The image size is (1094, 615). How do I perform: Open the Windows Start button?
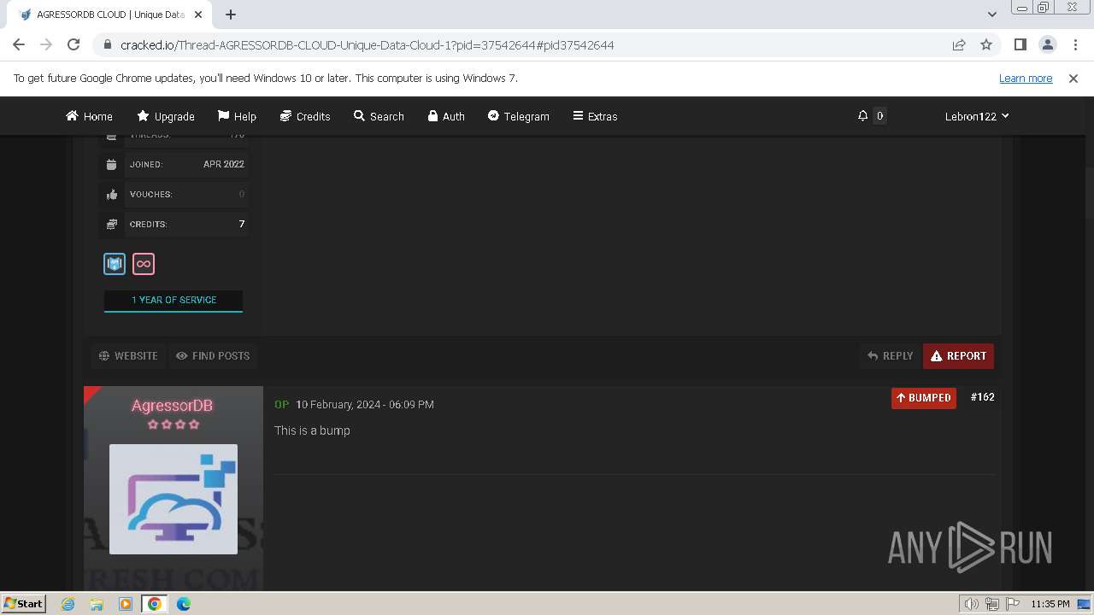tap(23, 603)
